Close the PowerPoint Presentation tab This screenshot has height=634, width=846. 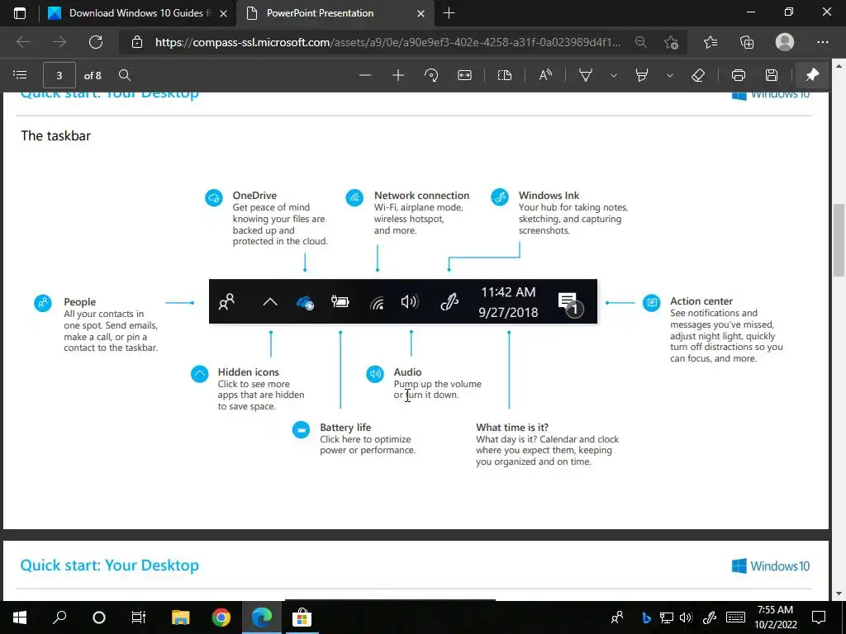[x=421, y=13]
